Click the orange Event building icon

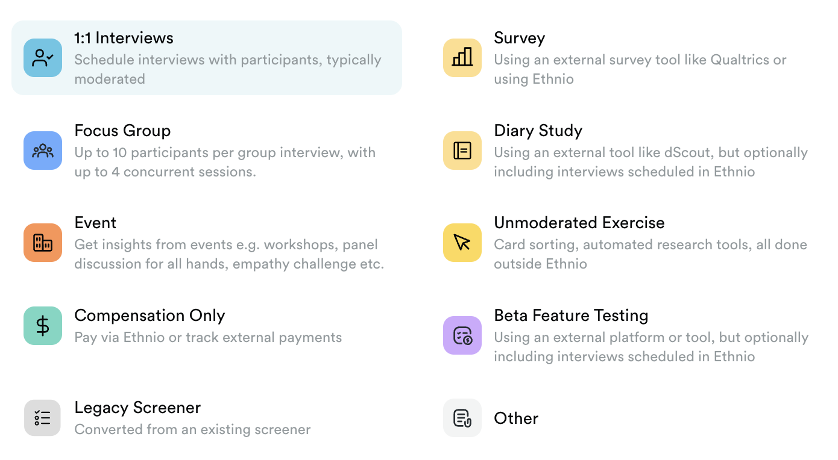pyautogui.click(x=43, y=243)
